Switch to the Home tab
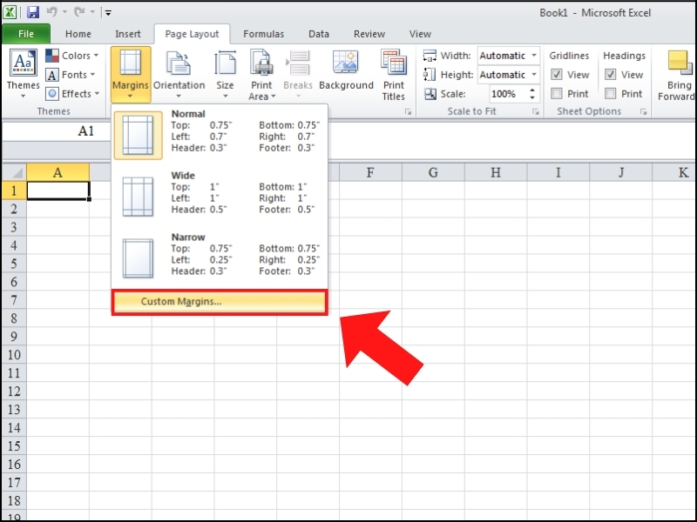The width and height of the screenshot is (697, 522). (78, 34)
